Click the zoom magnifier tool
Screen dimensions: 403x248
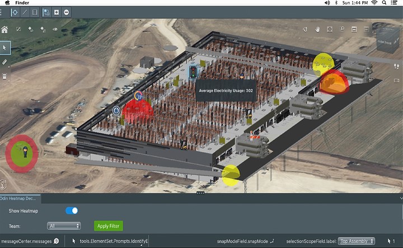coord(342,29)
